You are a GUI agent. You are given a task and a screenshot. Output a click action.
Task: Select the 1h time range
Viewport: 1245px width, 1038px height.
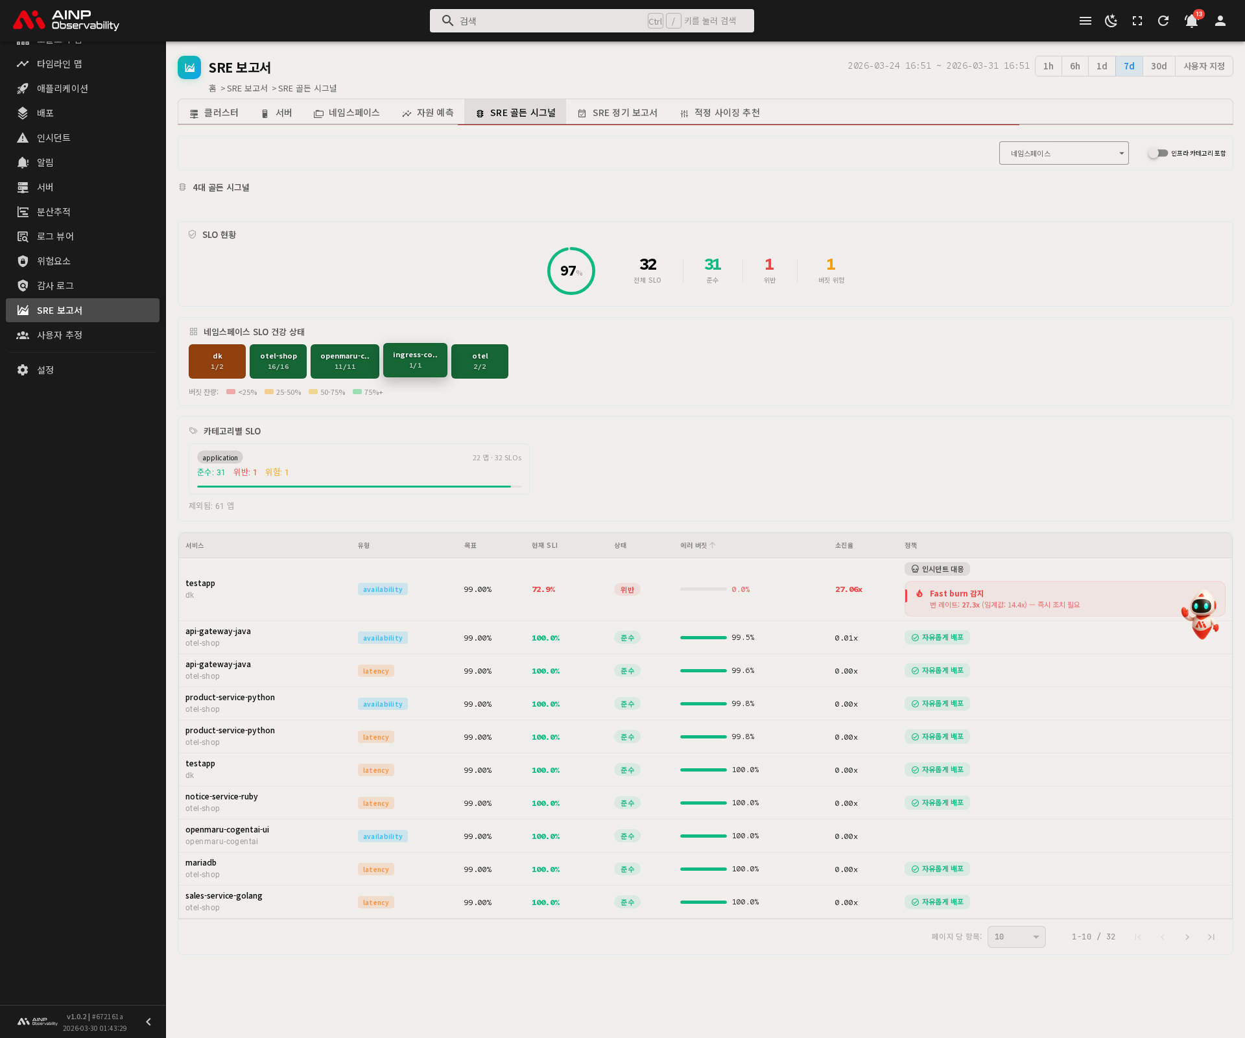(x=1048, y=66)
